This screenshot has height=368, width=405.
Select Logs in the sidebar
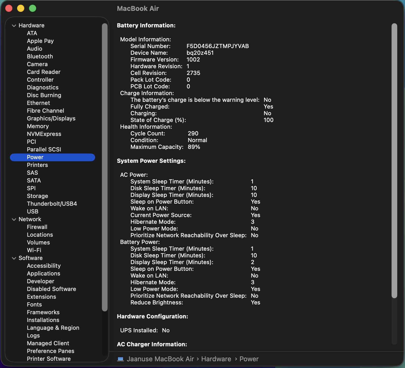pyautogui.click(x=33, y=335)
